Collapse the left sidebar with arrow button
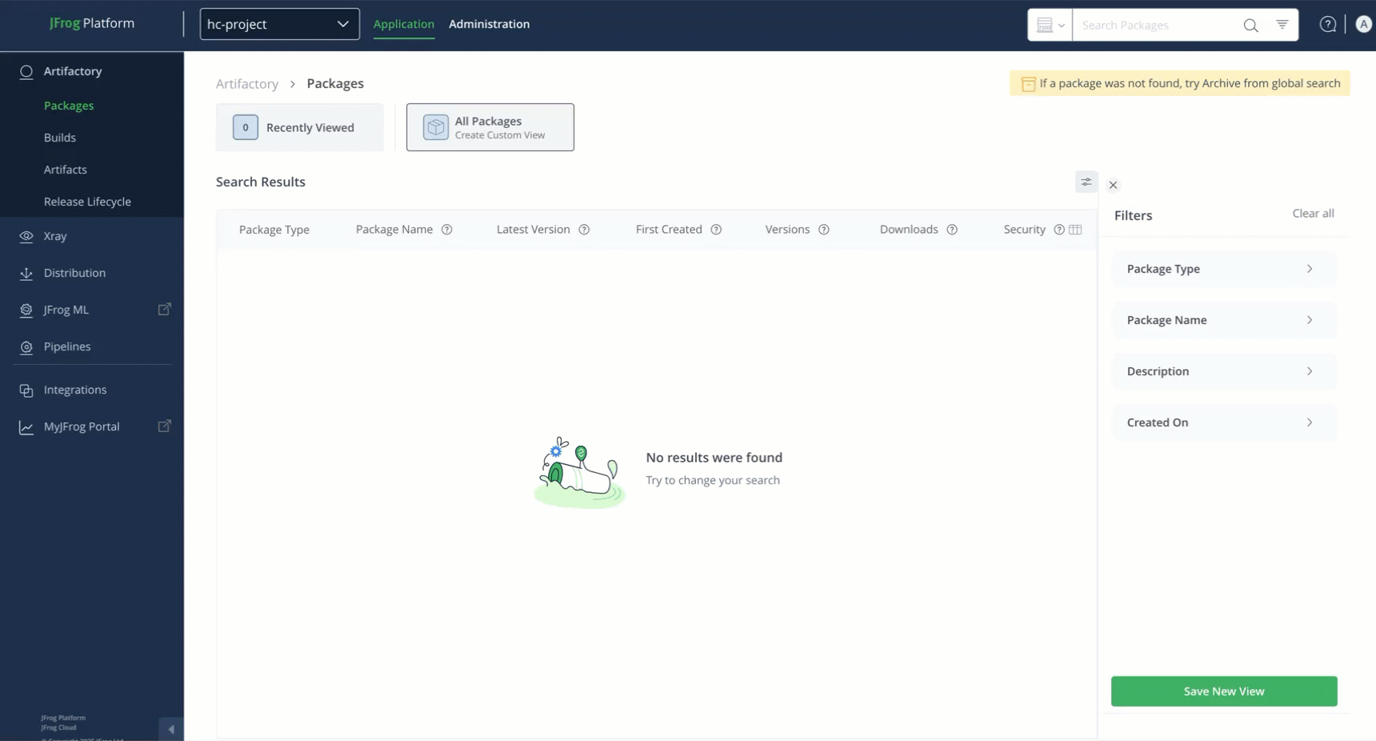Image resolution: width=1376 pixels, height=741 pixels. coord(170,729)
